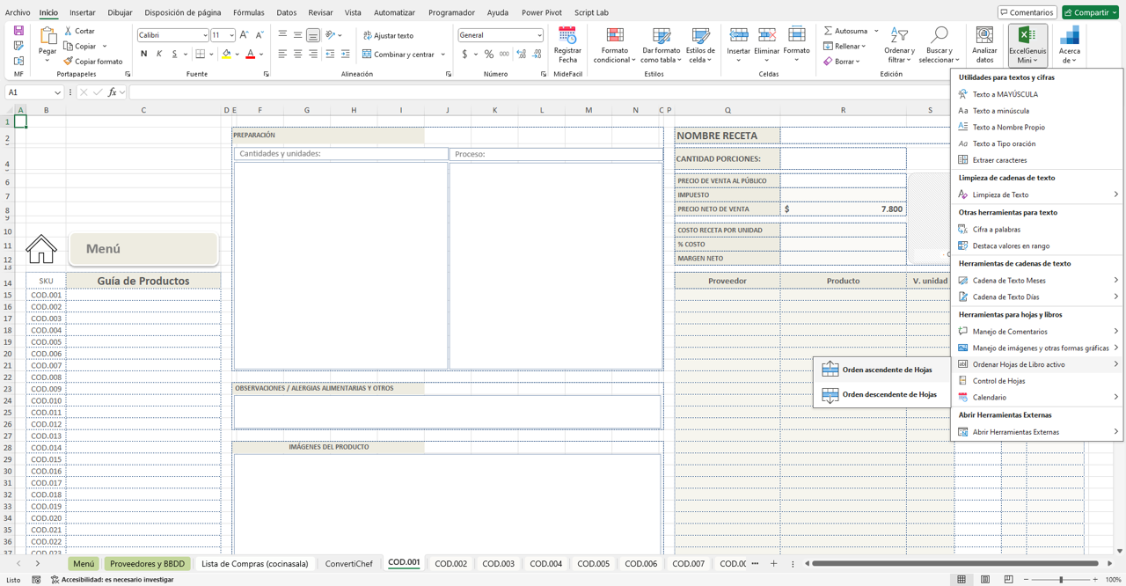This screenshot has height=586, width=1126.
Task: Open Estilos de celda gallery
Action: [x=700, y=45]
